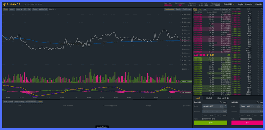
Task: Show buy orders only book view
Action: click(200, 9)
